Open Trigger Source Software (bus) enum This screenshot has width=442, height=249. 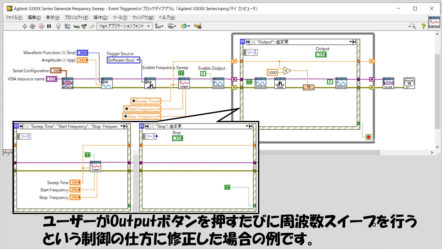click(123, 60)
